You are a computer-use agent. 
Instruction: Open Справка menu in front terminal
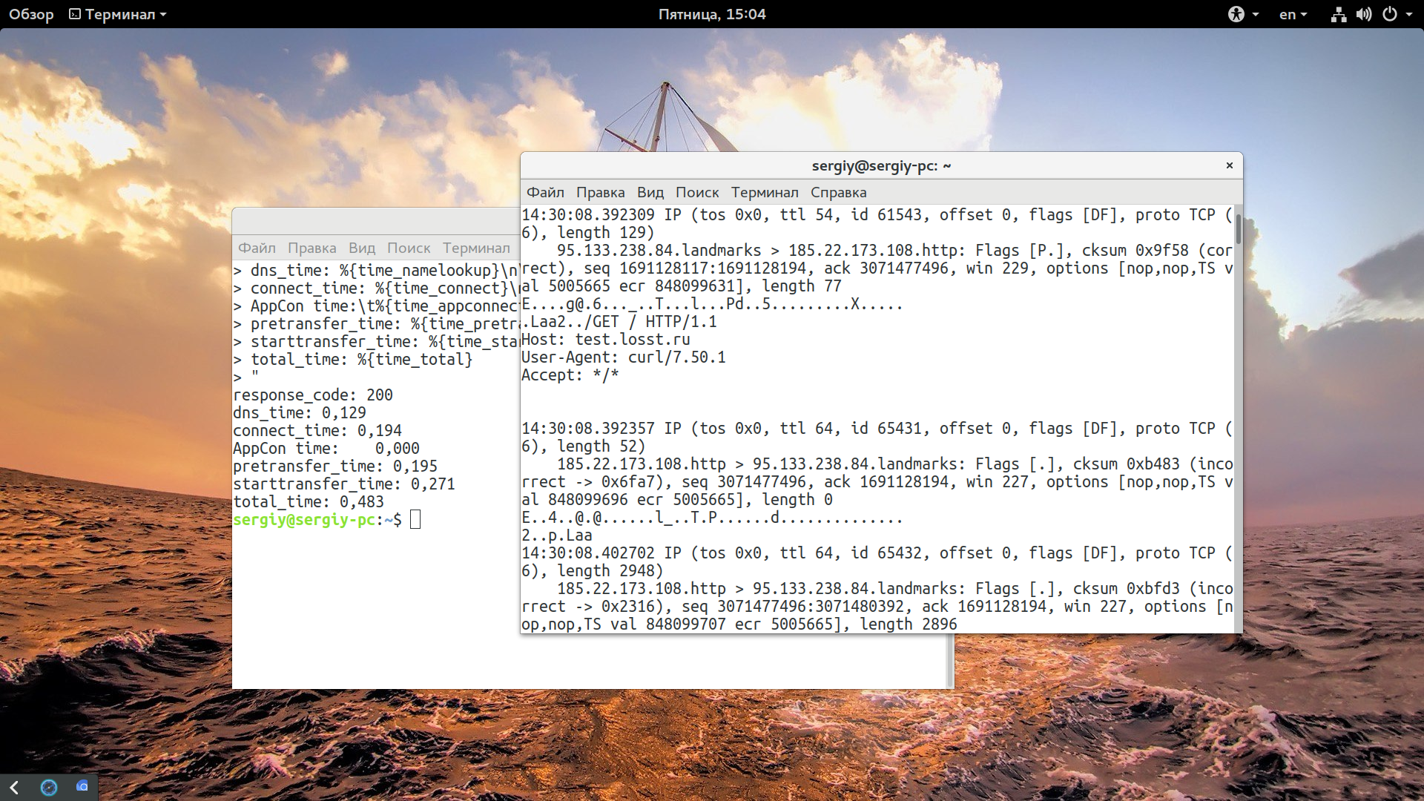pos(838,192)
